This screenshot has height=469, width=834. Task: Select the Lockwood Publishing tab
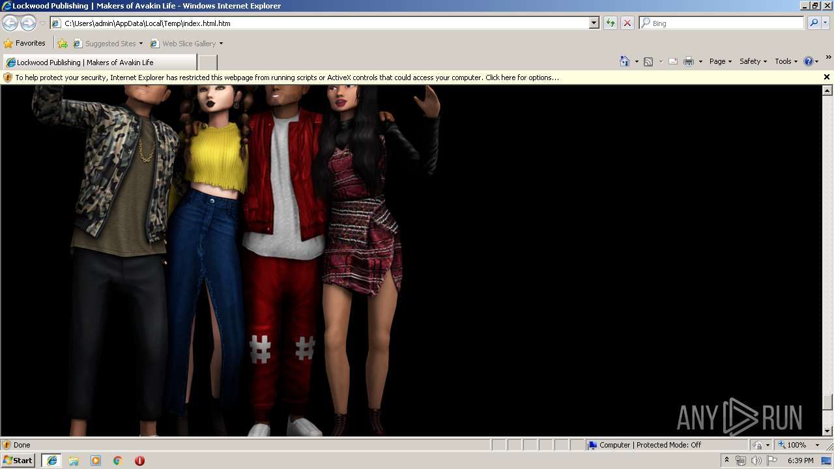pyautogui.click(x=100, y=63)
